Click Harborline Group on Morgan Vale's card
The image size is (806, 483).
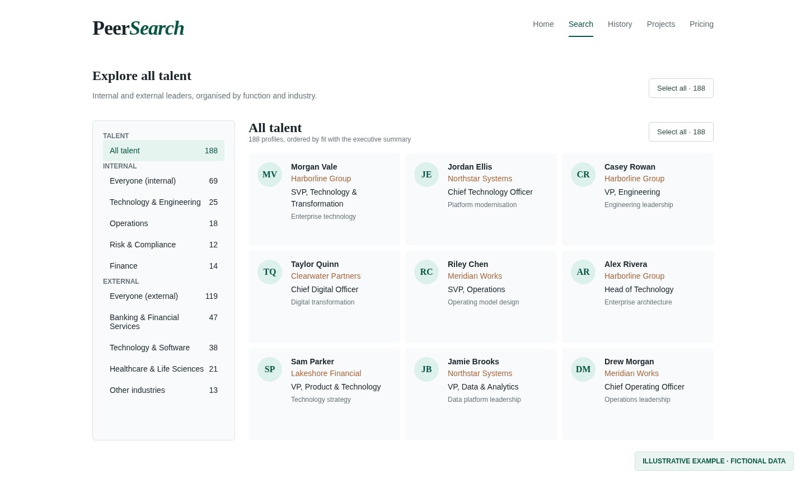[321, 179]
